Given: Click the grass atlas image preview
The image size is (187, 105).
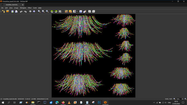Looking at the screenshot, I should (93, 56).
